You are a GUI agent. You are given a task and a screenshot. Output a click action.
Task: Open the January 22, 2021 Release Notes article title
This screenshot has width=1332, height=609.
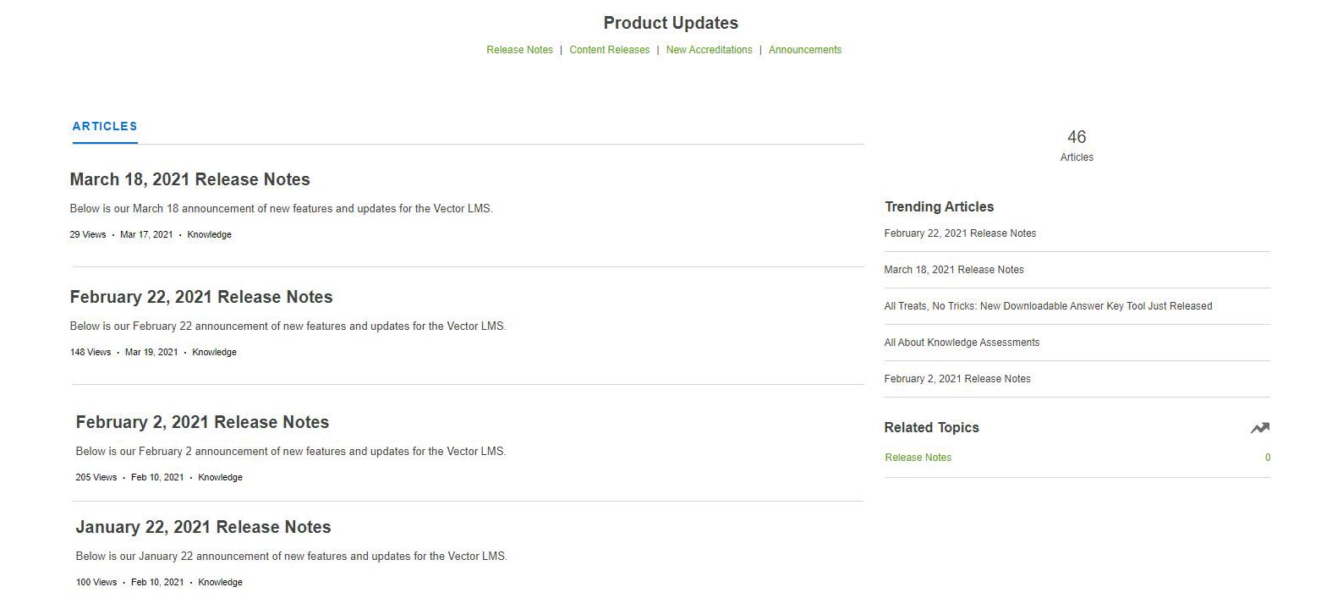pyautogui.click(x=203, y=527)
